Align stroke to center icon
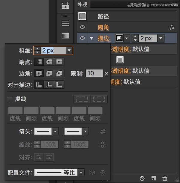The height and width of the screenshot is (183, 180). point(39,85)
